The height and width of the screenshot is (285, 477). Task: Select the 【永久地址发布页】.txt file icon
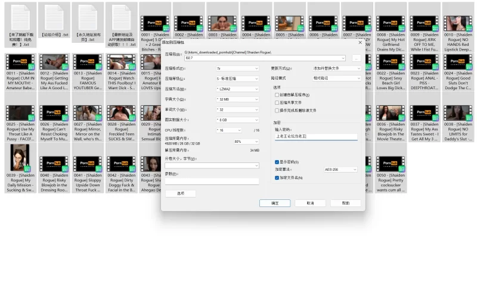click(88, 18)
